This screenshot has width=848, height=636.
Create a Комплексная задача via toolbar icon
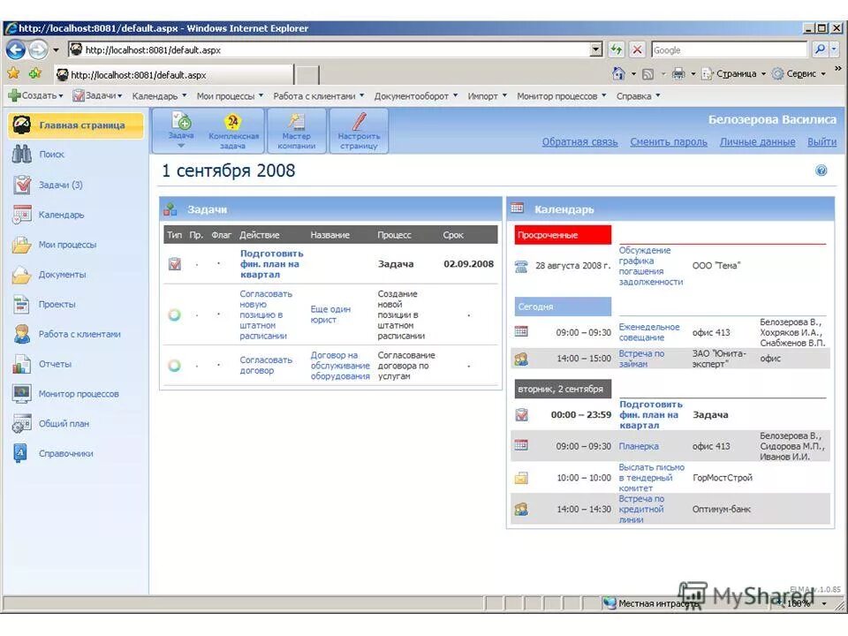coord(234,129)
